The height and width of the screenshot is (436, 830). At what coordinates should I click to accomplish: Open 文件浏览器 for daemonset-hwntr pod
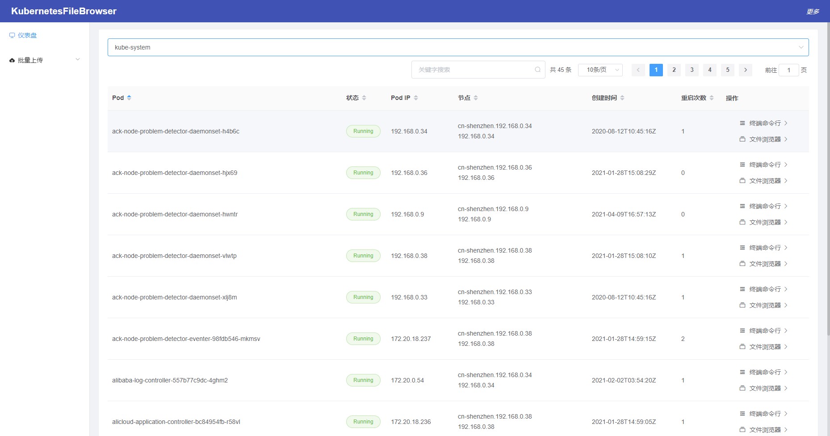tap(764, 222)
